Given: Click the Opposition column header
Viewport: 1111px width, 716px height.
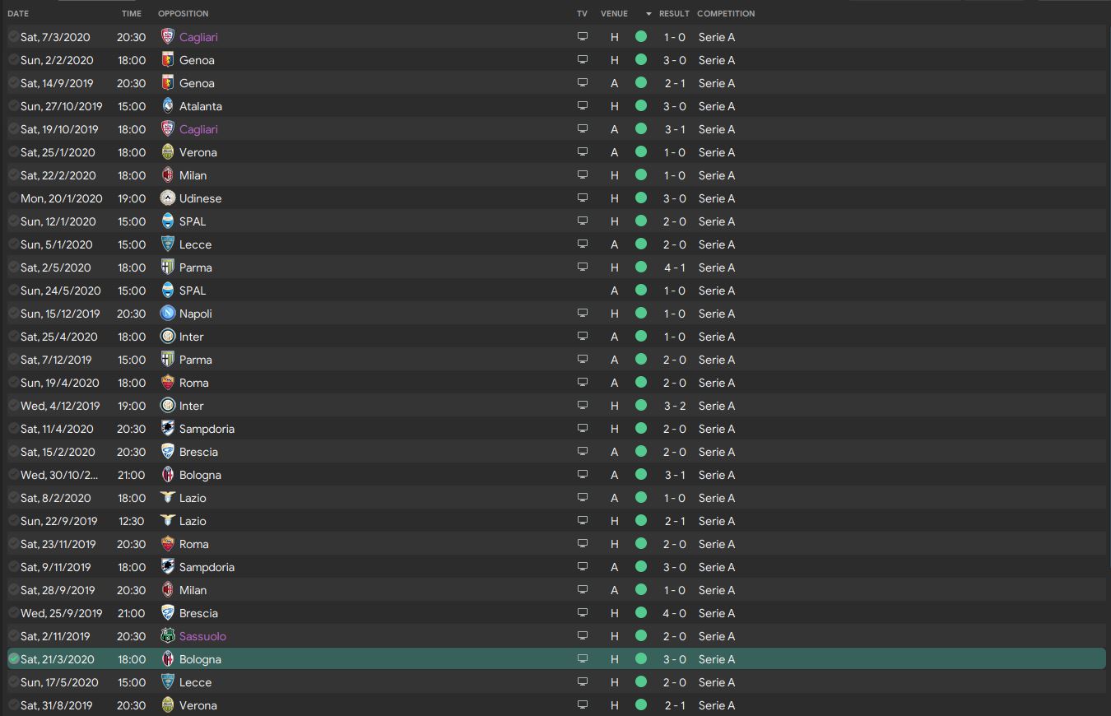Looking at the screenshot, I should 183,14.
